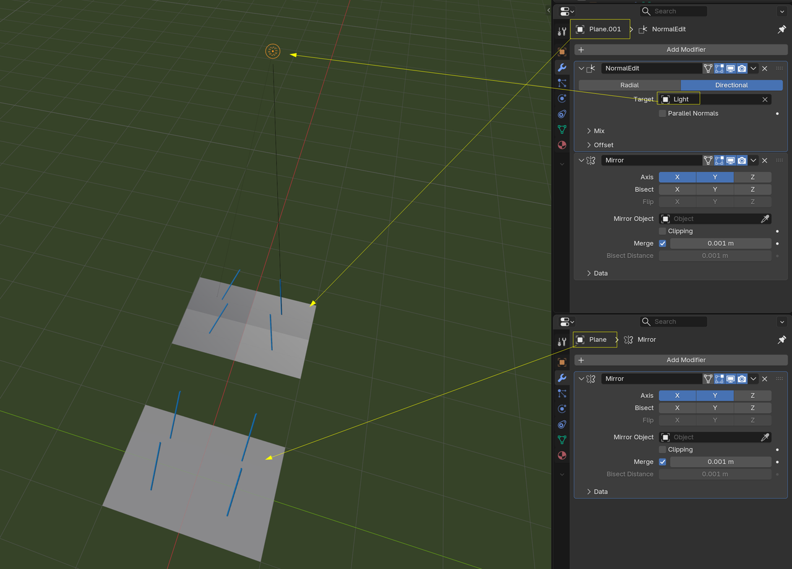Open Physics tab in Plane.001 properties panel
The image size is (792, 569).
[x=562, y=98]
